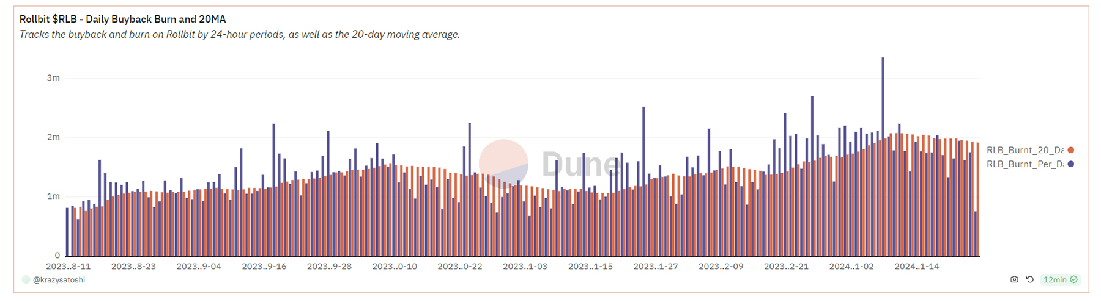Screen dimensions: 1101x302
Task: Click the chart subtitle description text
Action: [239, 35]
